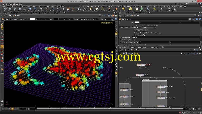Click the Override Color weight text field

coord(166,37)
